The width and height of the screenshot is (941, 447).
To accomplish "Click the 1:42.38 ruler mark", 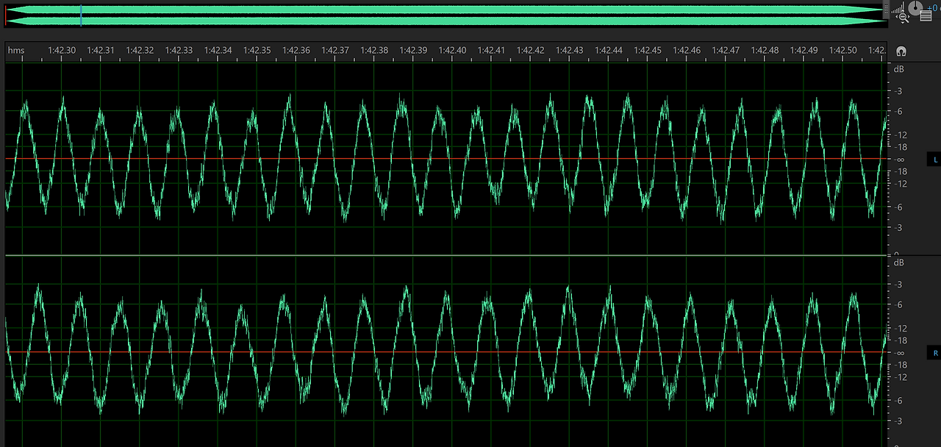I will coord(374,51).
